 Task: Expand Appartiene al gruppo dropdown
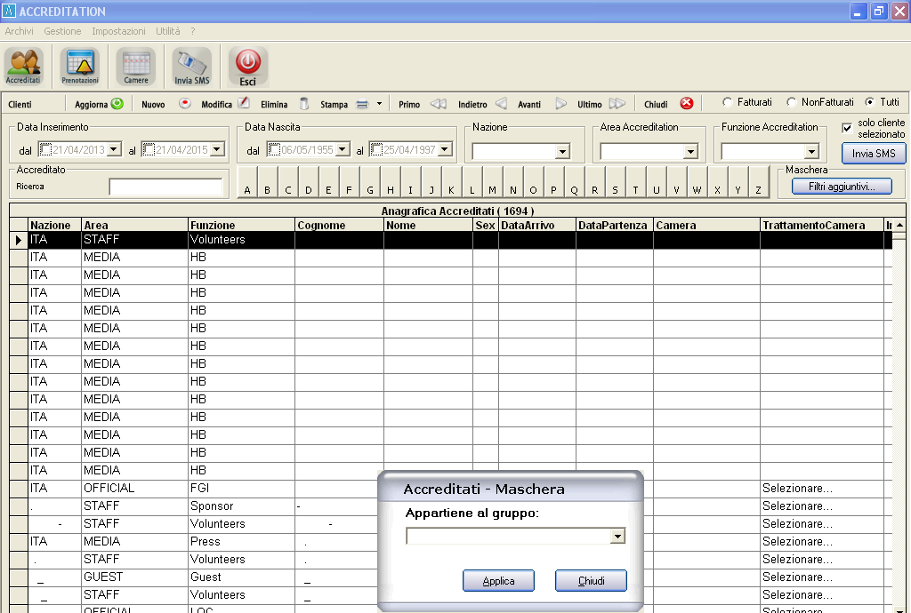(617, 536)
